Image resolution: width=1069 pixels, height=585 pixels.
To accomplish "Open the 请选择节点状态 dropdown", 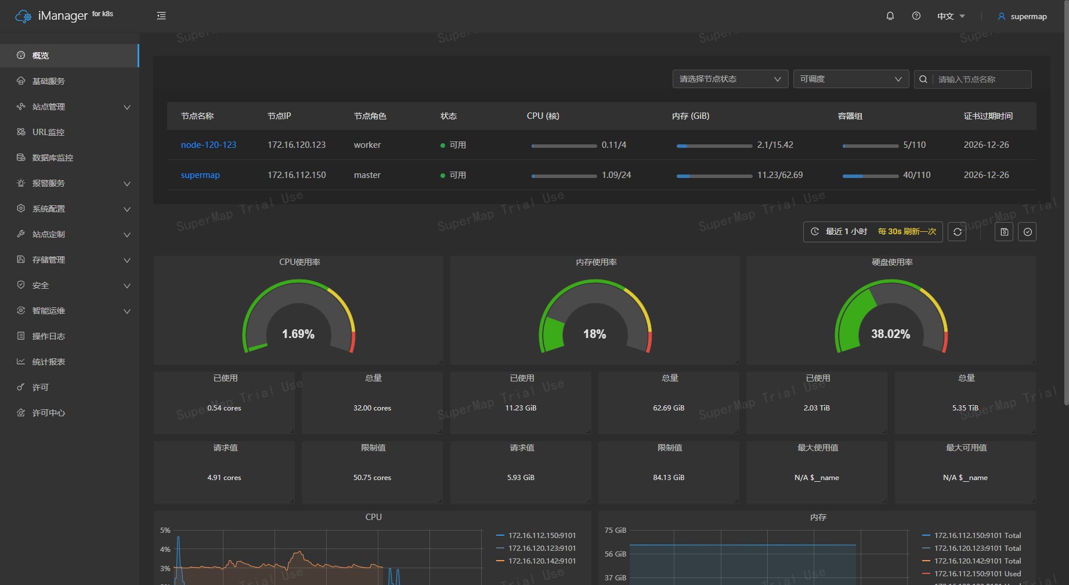I will [x=730, y=79].
